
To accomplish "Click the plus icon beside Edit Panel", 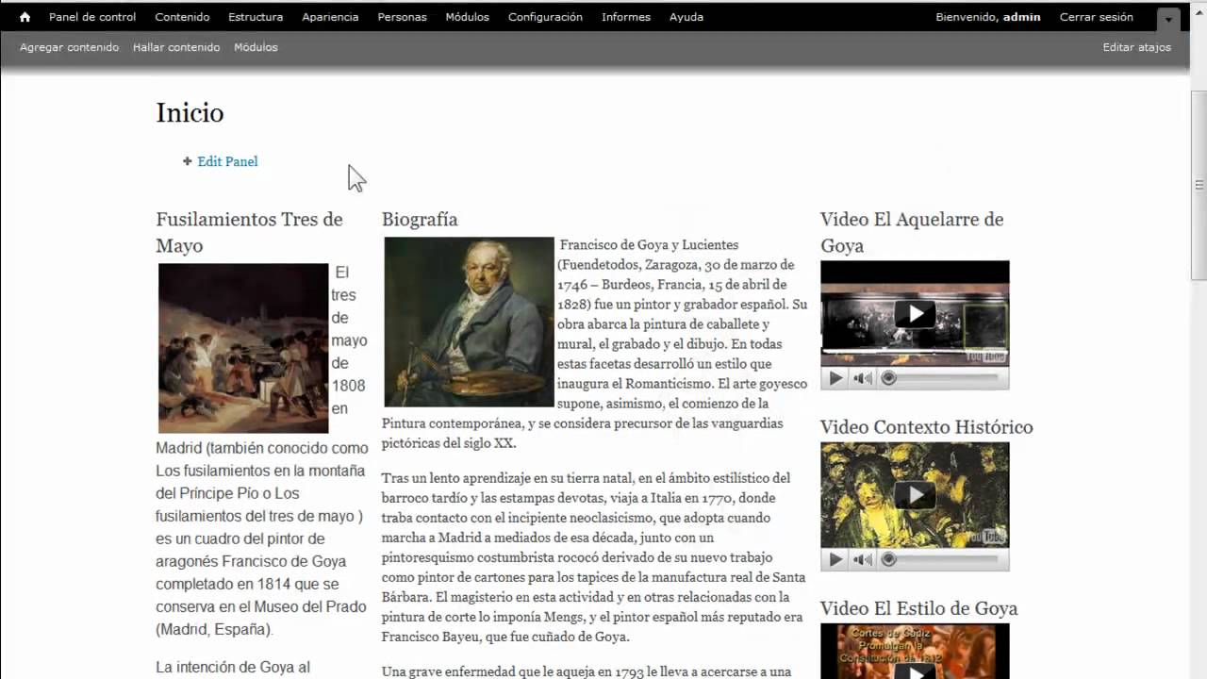I will pos(188,161).
